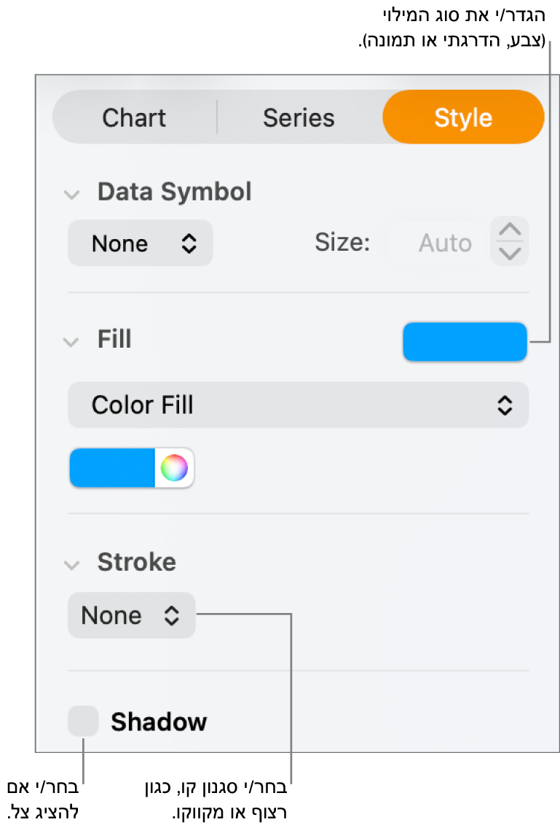
Task: Open the color wheel picker
Action: pos(174,467)
